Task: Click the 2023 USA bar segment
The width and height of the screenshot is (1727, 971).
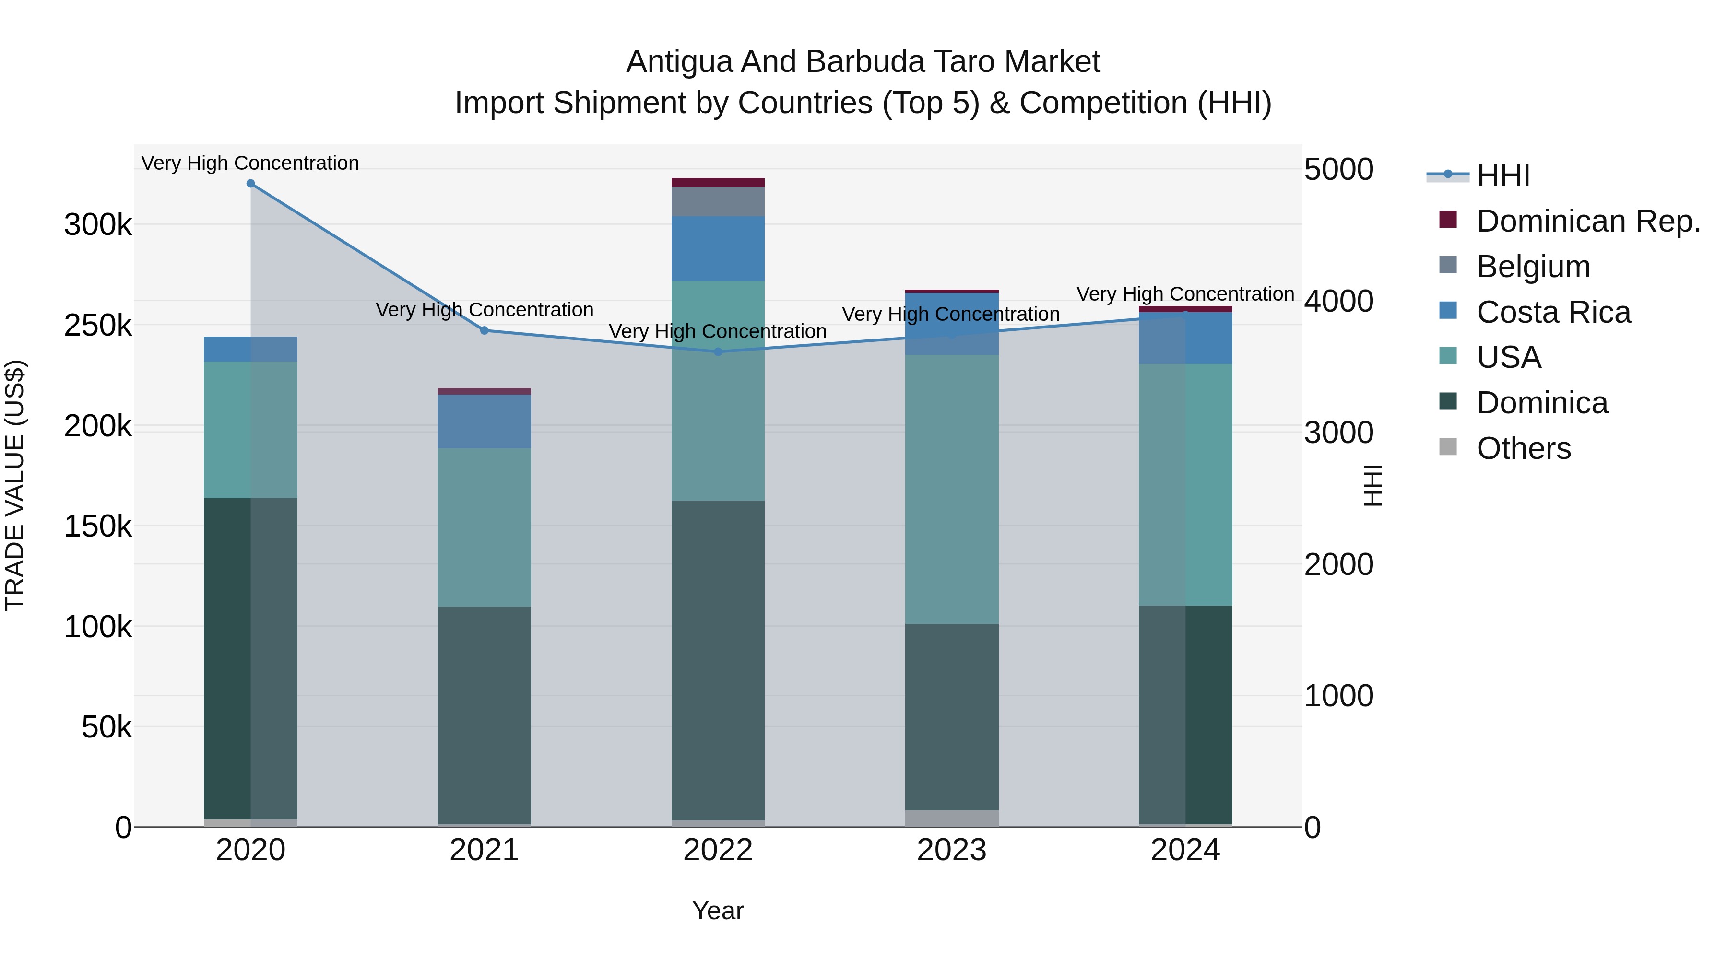Action: [952, 489]
